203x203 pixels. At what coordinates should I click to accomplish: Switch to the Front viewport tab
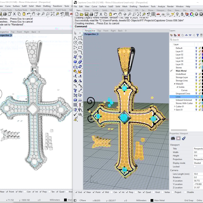[x=106, y=31]
